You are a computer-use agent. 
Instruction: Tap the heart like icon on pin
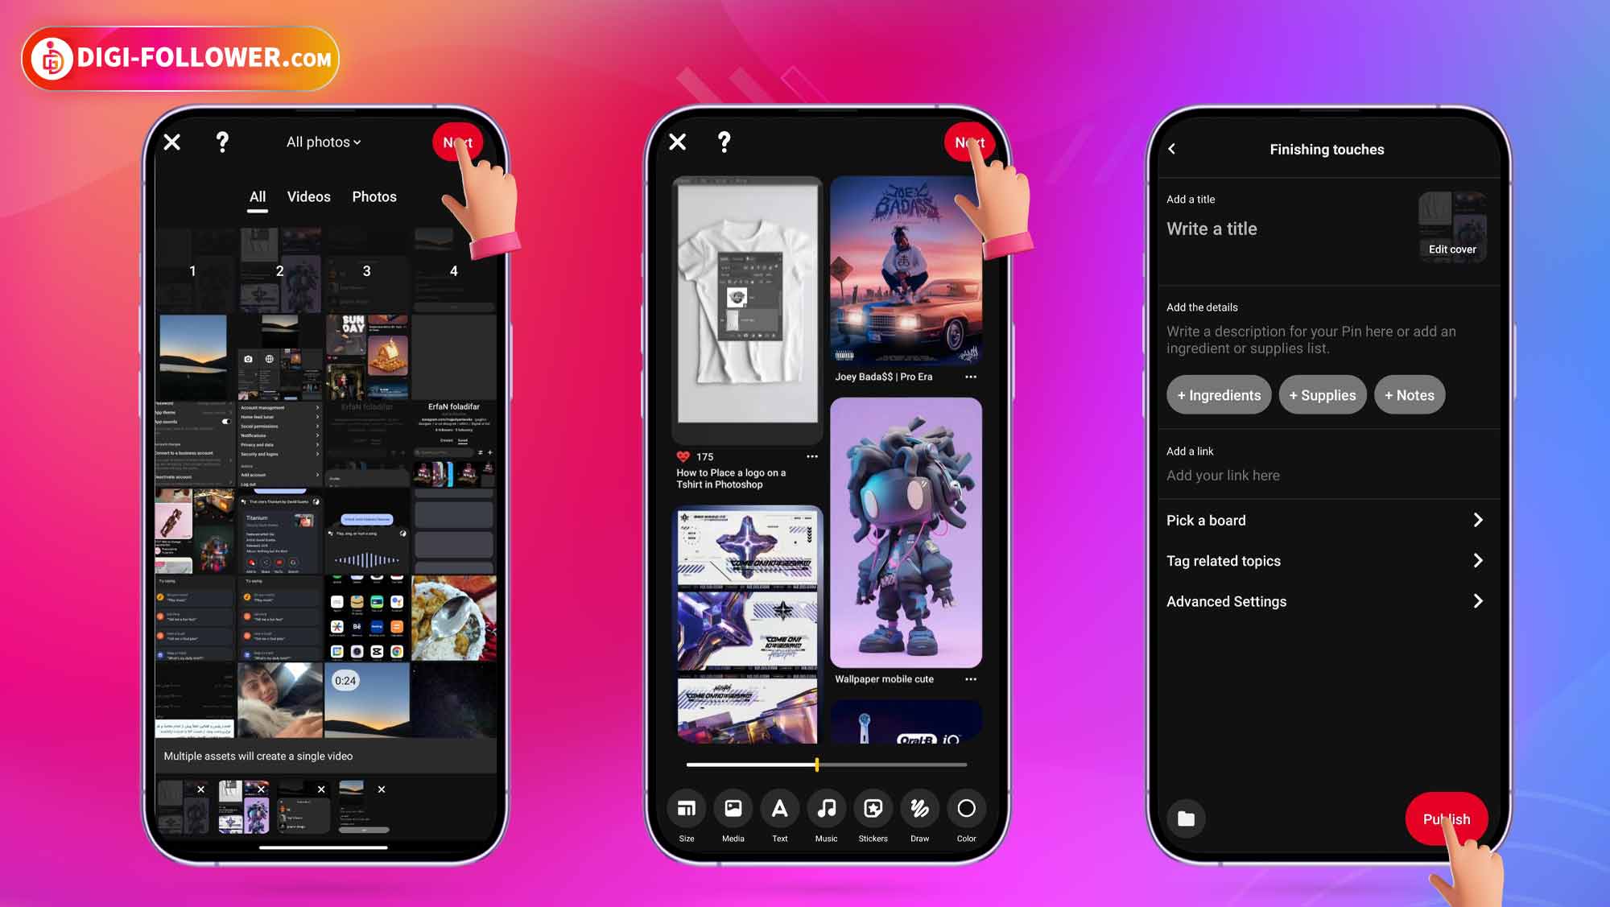(681, 456)
